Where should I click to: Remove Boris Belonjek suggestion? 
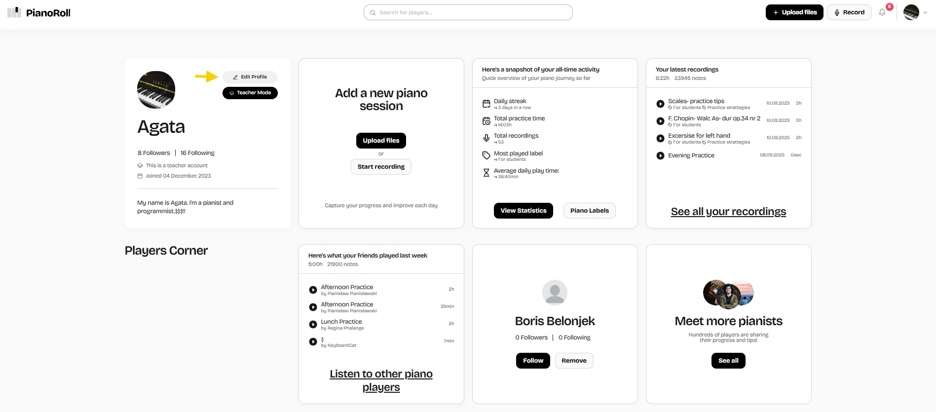click(574, 361)
